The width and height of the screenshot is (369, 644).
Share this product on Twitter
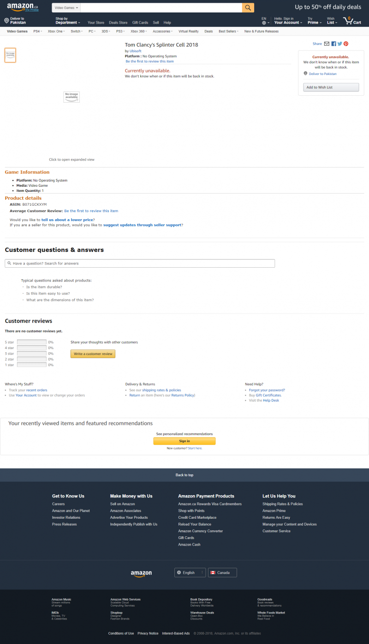340,44
